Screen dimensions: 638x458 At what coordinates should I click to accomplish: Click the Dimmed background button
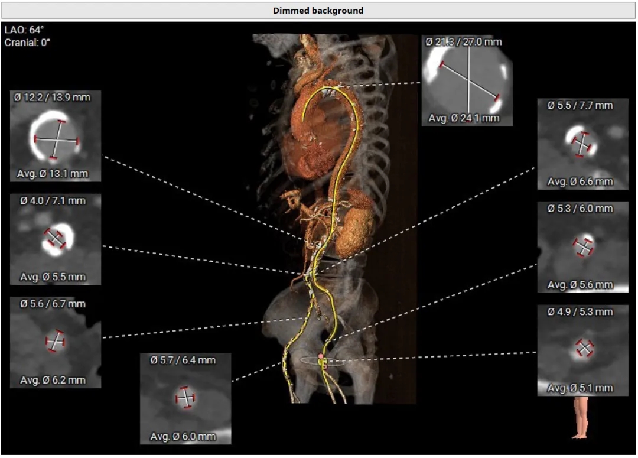318,11
